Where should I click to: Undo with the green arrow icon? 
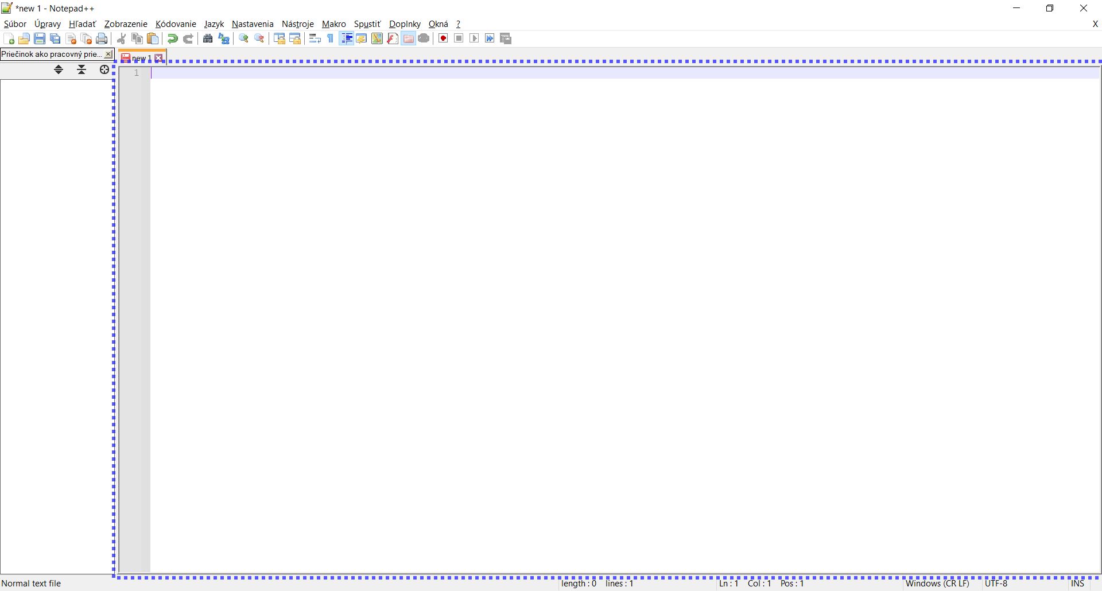[172, 38]
